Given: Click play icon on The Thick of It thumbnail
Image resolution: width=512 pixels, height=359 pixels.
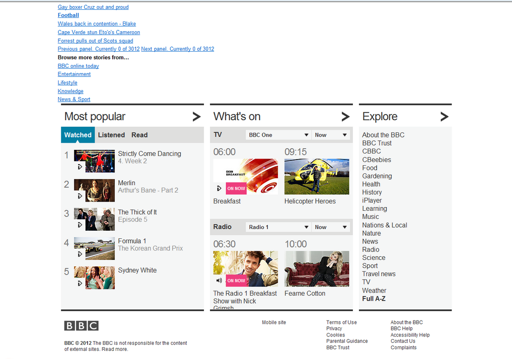Looking at the screenshot, I should (x=80, y=225).
